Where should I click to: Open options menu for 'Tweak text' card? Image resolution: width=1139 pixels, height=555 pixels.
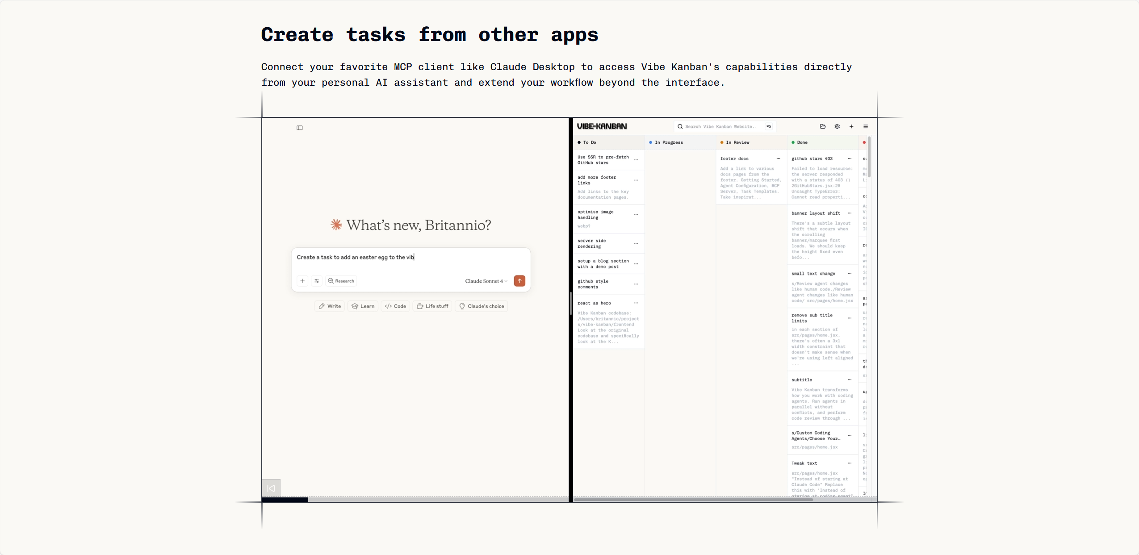coord(850,463)
